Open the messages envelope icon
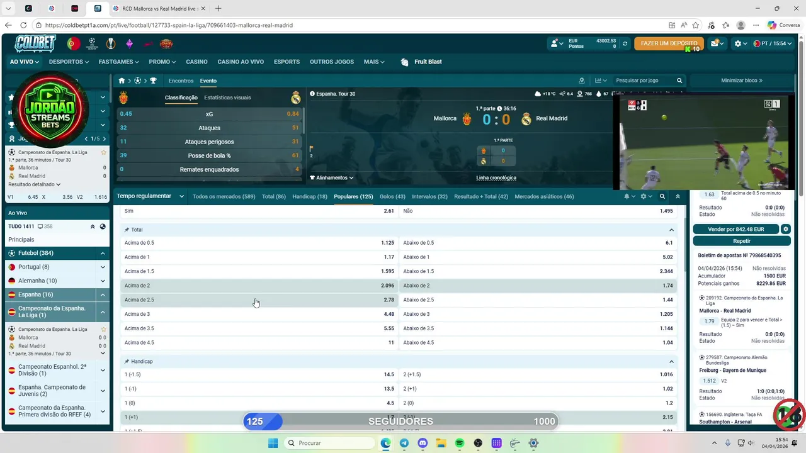 point(716,43)
